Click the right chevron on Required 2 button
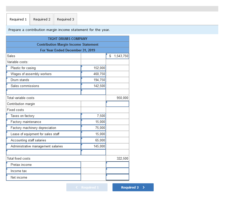Viewport: 229px width, 201px height. click(x=143, y=187)
